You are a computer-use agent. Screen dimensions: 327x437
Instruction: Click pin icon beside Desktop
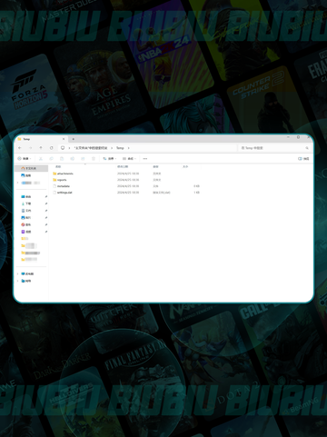point(46,196)
